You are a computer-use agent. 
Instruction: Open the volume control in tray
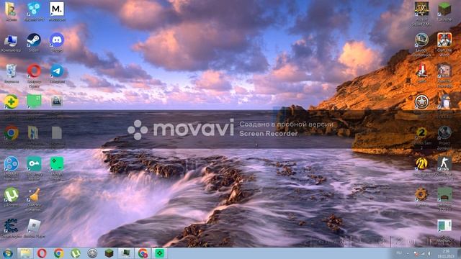tap(429, 253)
